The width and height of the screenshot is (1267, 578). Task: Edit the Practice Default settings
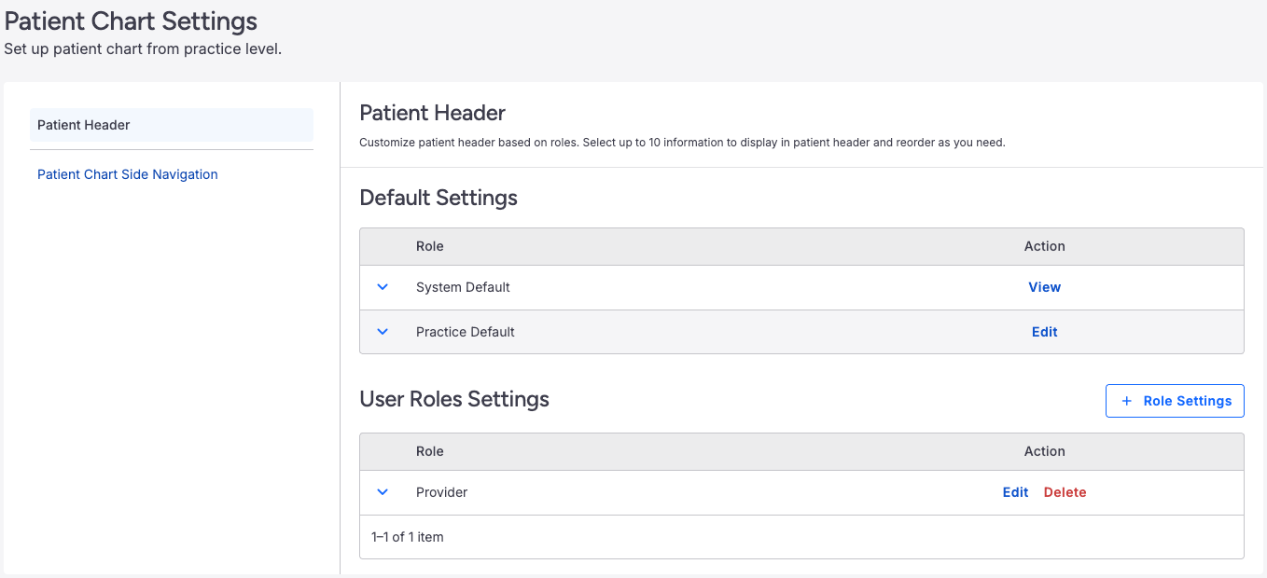coord(1044,332)
